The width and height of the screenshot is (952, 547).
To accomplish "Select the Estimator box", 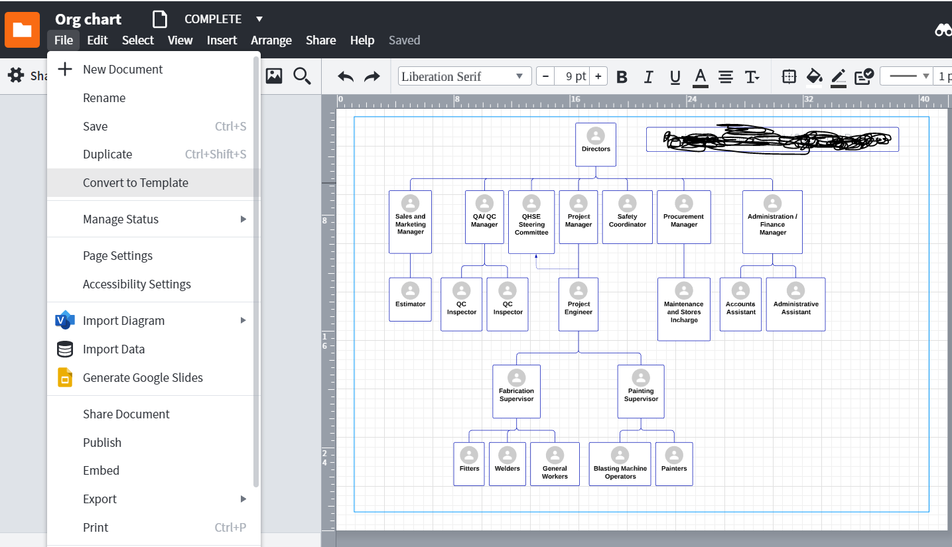I will click(x=410, y=300).
